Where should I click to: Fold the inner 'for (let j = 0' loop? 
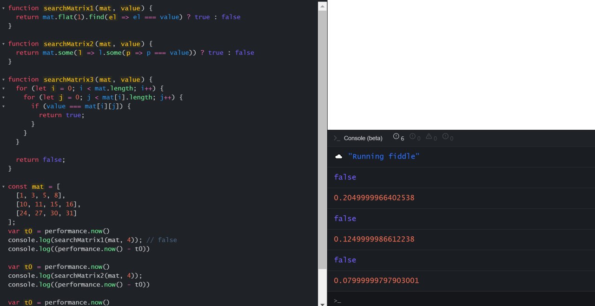[3, 97]
